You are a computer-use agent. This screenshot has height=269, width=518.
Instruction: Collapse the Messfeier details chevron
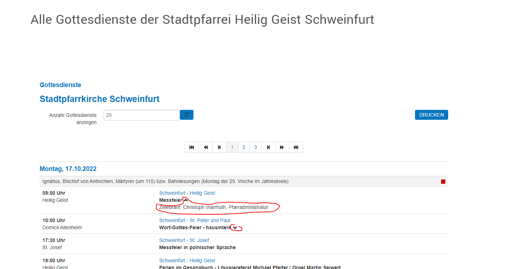tap(186, 200)
